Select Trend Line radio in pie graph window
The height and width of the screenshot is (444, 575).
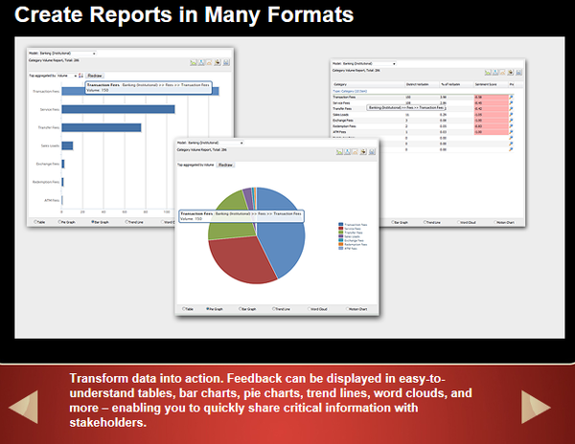(274, 309)
